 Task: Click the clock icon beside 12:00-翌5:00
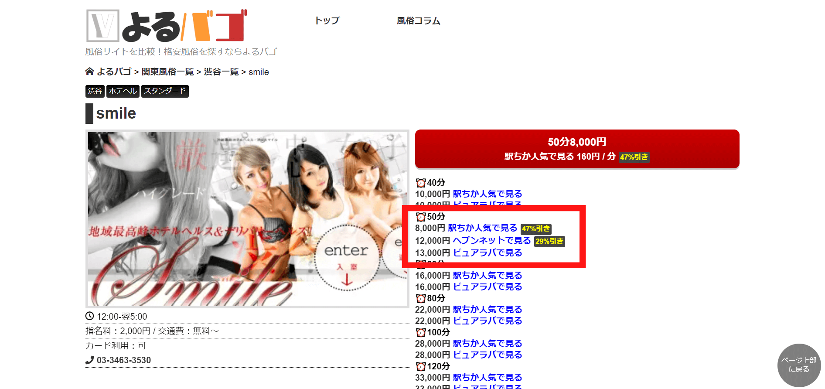(x=89, y=316)
